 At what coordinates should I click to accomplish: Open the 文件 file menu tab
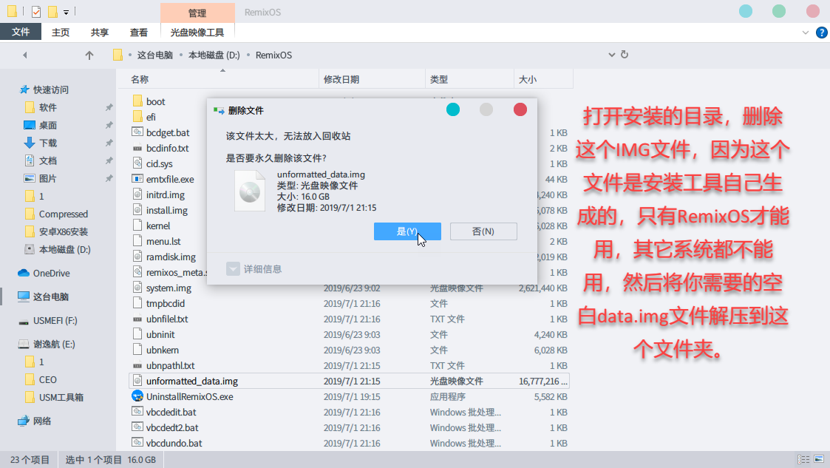(21, 32)
